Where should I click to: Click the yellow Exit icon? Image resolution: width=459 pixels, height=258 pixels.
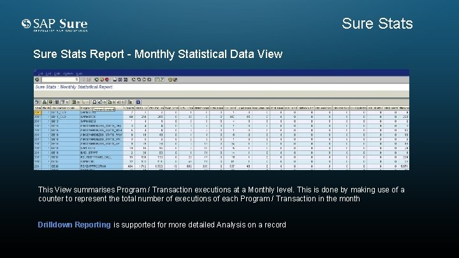tap(101, 80)
